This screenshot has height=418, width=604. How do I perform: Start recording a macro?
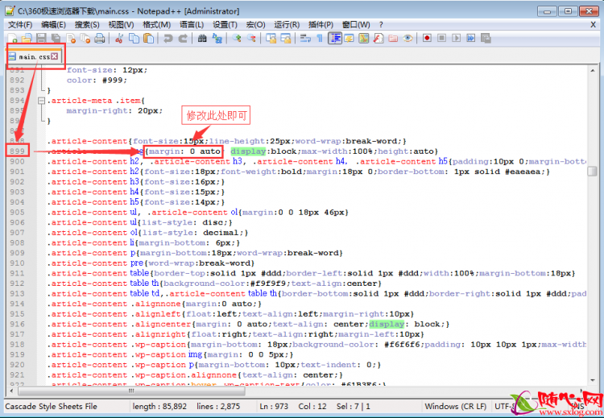point(427,38)
